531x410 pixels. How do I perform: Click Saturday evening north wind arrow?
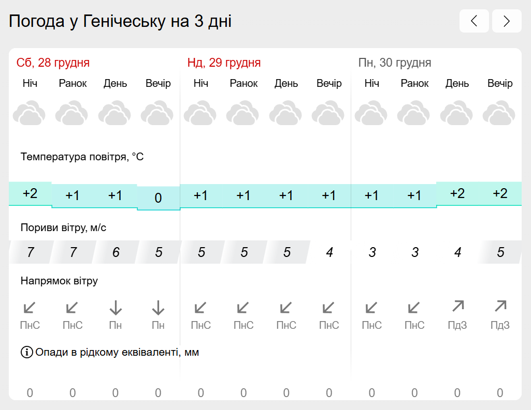click(x=158, y=308)
